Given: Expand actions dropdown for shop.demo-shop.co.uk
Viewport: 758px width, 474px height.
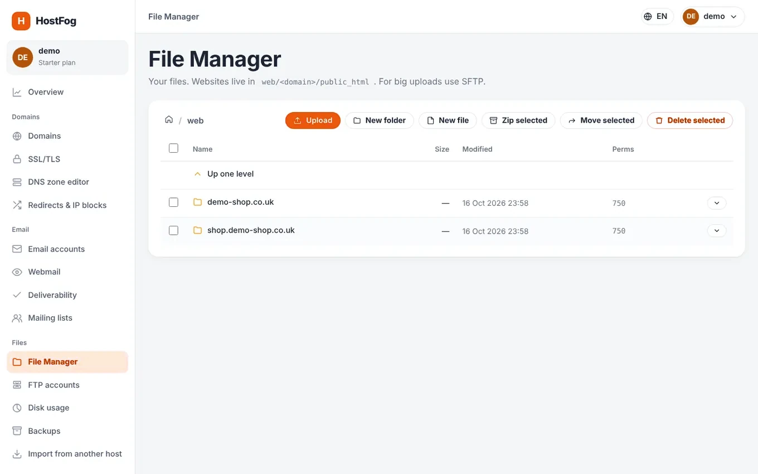Looking at the screenshot, I should coord(717,230).
